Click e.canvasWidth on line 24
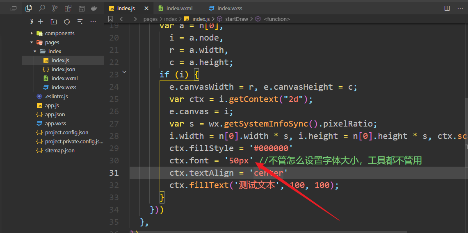The width and height of the screenshot is (468, 233). [x=201, y=87]
